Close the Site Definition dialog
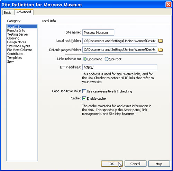This screenshot has width=173, height=171. (x=168, y=4)
